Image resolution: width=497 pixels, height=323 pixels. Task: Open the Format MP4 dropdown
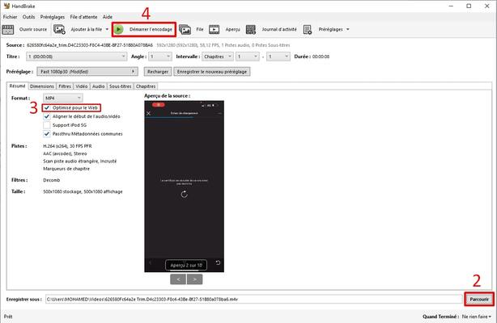point(63,98)
